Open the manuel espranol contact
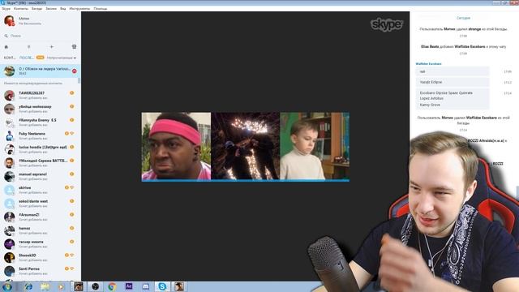The width and height of the screenshot is (519, 292). click(x=40, y=177)
